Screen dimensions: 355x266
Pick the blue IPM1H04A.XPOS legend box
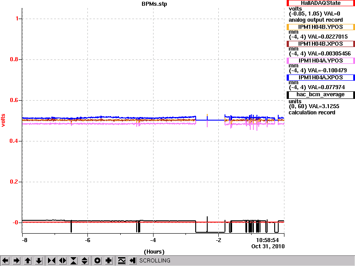tap(320, 78)
